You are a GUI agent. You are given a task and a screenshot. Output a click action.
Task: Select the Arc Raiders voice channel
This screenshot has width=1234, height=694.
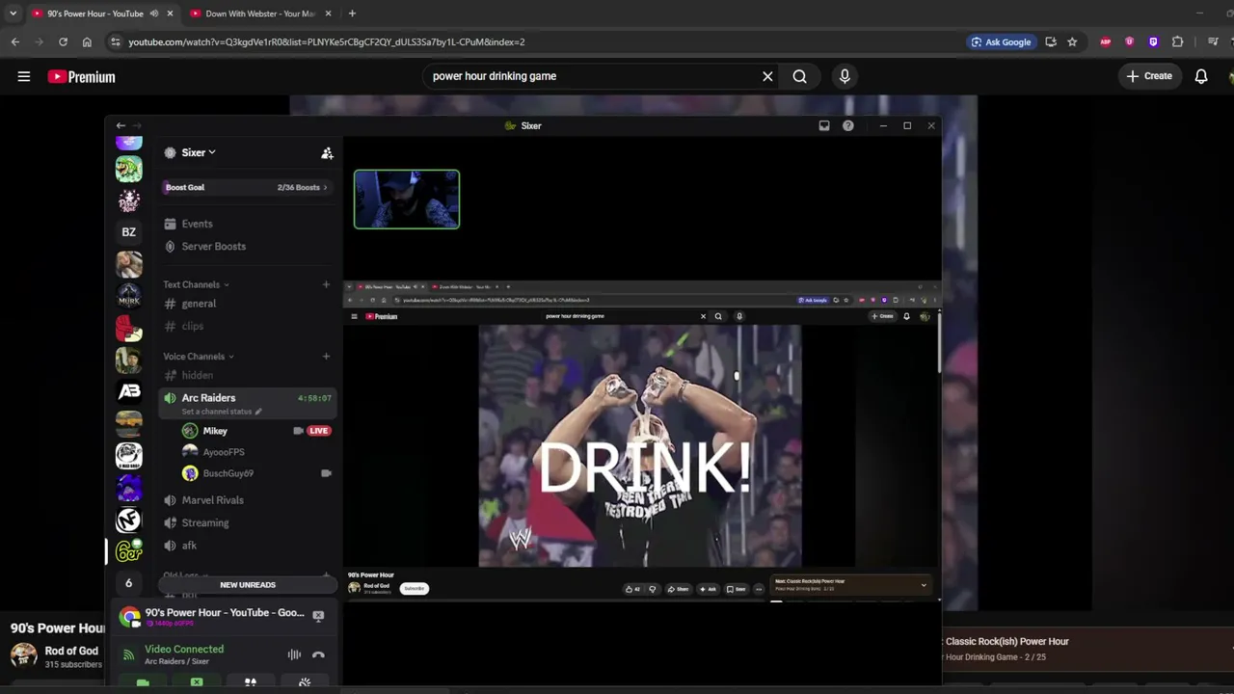[208, 397]
